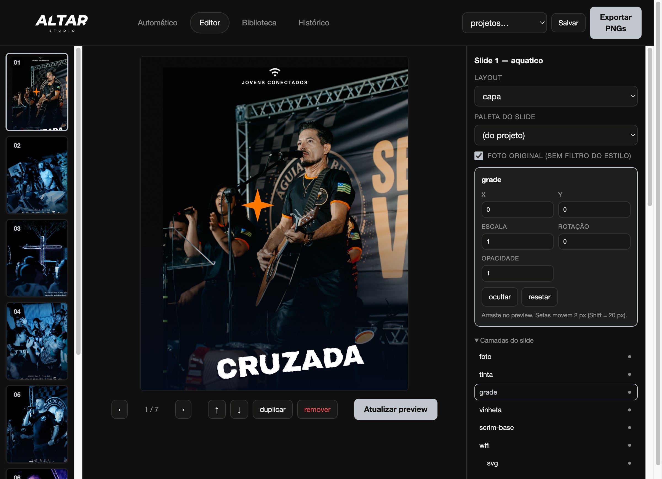This screenshot has height=479, width=662.
Task: Click the Opacidade input field
Action: tap(517, 273)
